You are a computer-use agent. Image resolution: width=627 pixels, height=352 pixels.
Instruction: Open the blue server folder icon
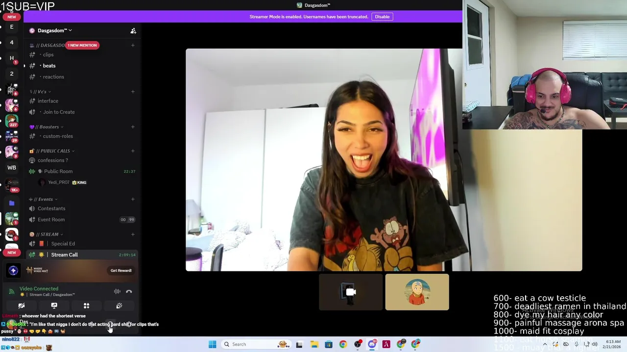tap(12, 203)
